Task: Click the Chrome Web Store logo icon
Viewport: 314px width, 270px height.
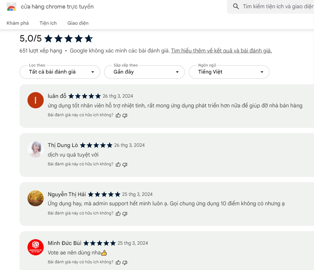Action: point(11,7)
